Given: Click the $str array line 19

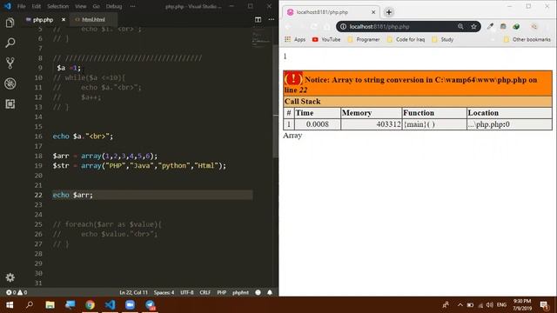Looking at the screenshot, I should coord(139,166).
